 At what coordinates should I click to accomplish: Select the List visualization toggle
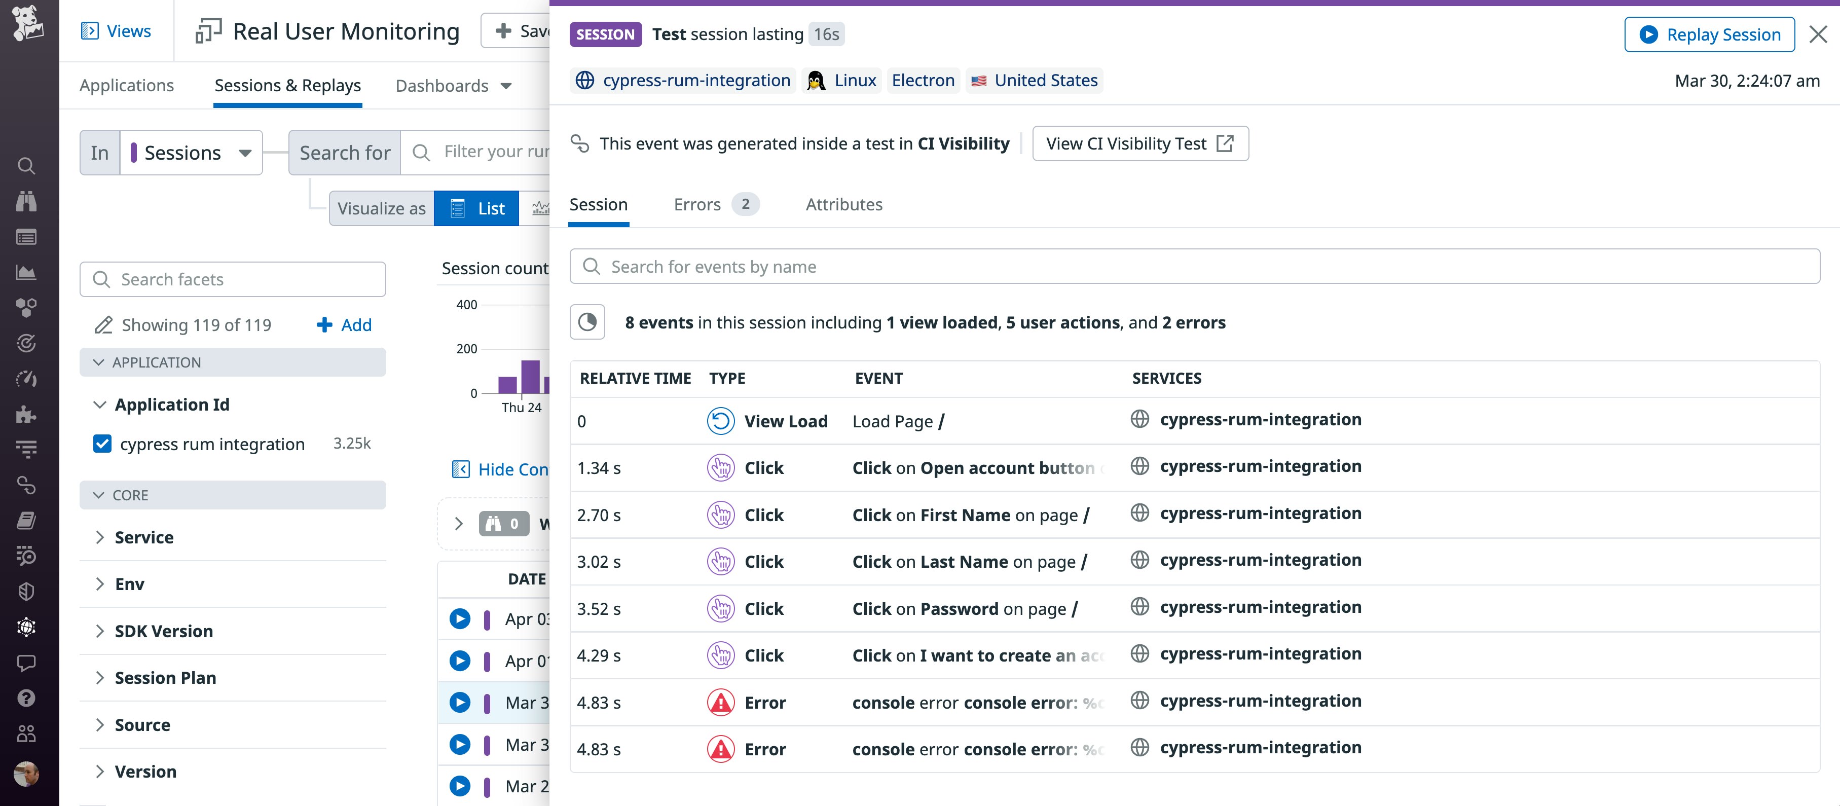tap(476, 208)
